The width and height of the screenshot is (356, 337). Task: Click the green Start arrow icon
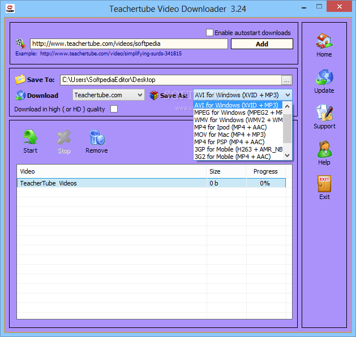click(31, 137)
